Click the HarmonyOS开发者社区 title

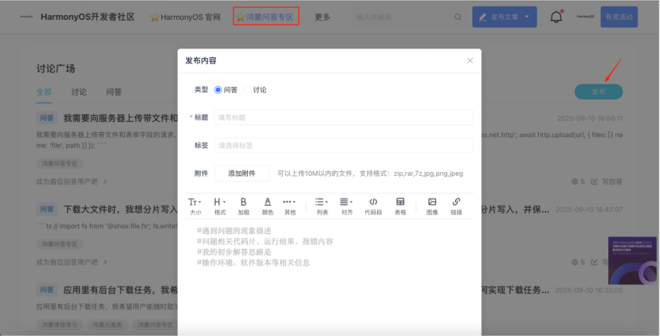click(88, 17)
